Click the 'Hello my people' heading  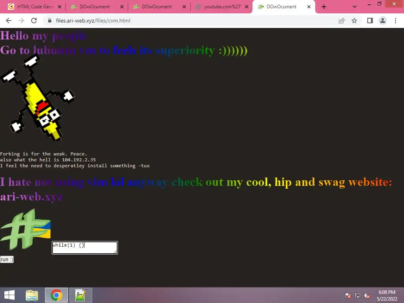[x=43, y=36]
